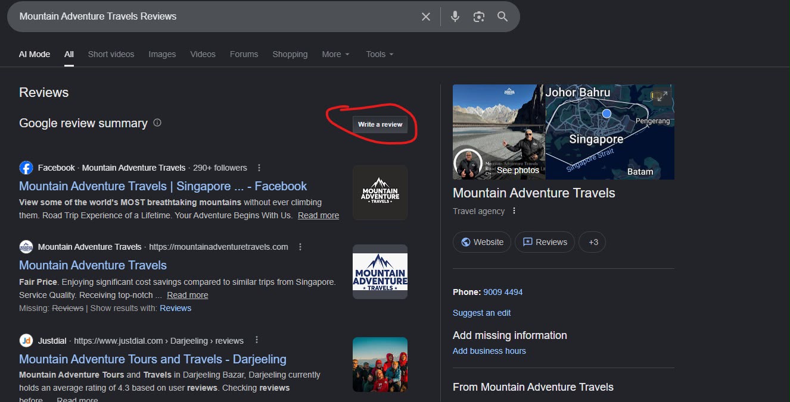Open three-dot menu for mountainadventuretravels.com result
Image resolution: width=790 pixels, height=402 pixels.
[x=300, y=247]
